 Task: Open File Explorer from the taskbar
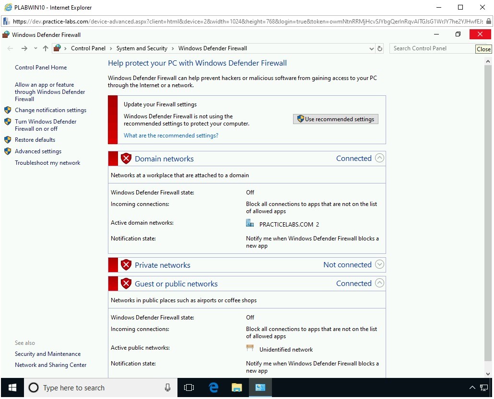coord(236,388)
